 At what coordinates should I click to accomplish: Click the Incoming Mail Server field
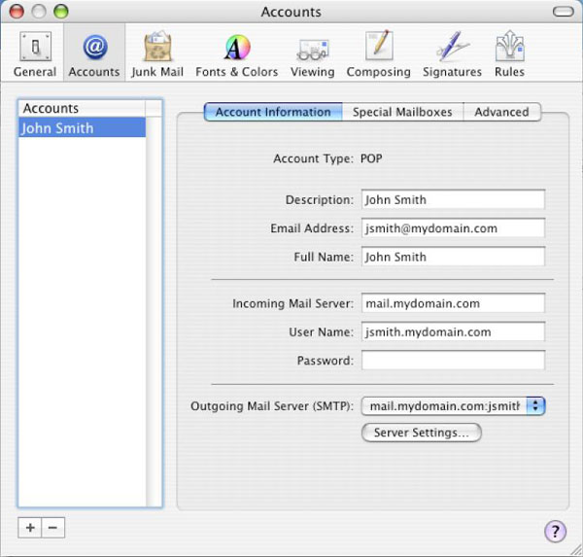point(453,303)
